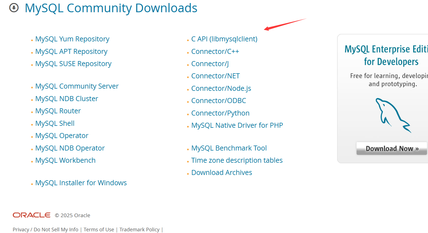This screenshot has height=233, width=428.
Task: Open Time zone description tables link
Action: coord(237,161)
